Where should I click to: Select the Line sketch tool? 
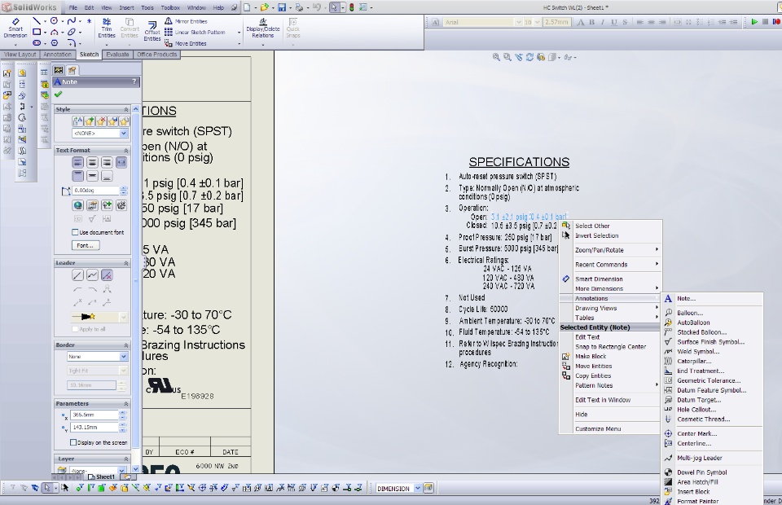click(x=37, y=21)
